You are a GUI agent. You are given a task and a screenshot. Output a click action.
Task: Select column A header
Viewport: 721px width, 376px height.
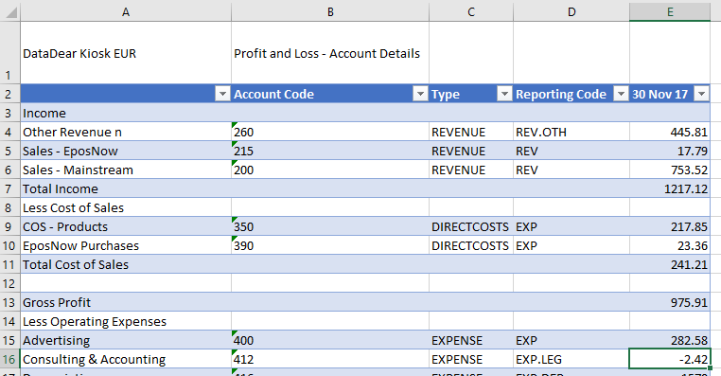[x=126, y=11]
